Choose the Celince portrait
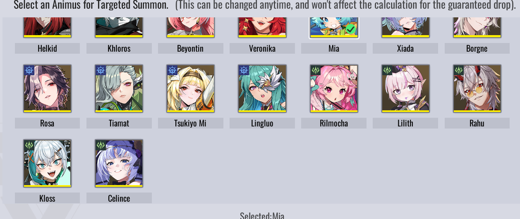This screenshot has width=520, height=219. click(x=119, y=163)
